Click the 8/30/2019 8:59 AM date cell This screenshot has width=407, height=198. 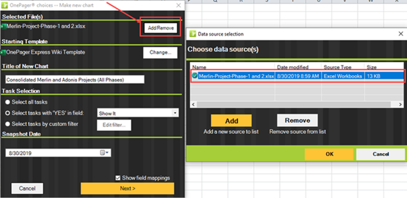point(298,76)
